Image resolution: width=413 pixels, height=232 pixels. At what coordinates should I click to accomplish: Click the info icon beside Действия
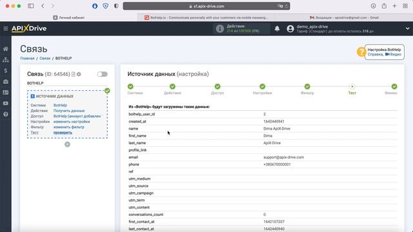219,28
